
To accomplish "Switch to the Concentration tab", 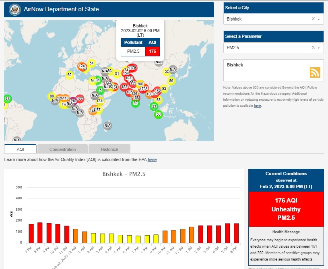I will tap(62, 149).
